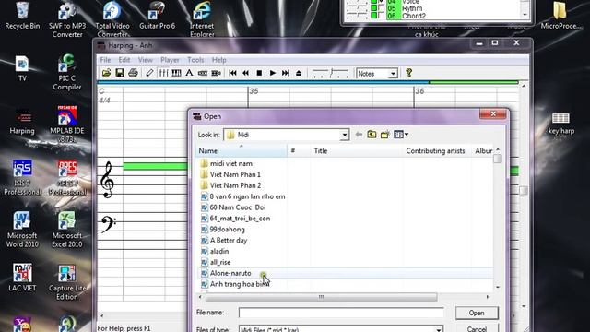Select file 8 van 6 ngan lan nho em
Image resolution: width=590 pixels, height=332 pixels.
pyautogui.click(x=247, y=196)
